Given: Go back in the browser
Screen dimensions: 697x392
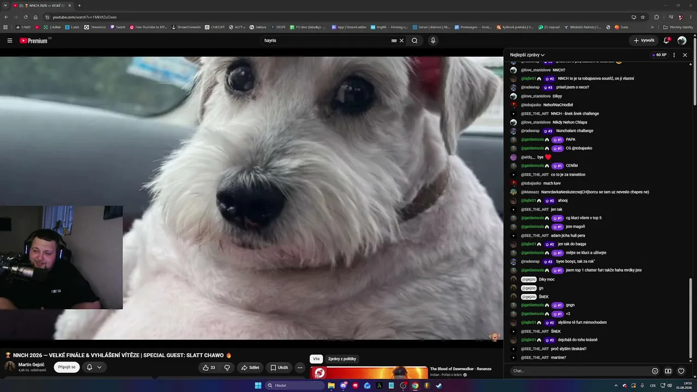Looking at the screenshot, I should click(x=6, y=17).
